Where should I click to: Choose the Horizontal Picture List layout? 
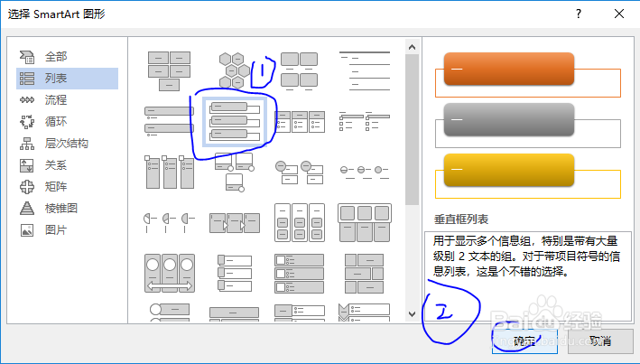tap(365, 223)
